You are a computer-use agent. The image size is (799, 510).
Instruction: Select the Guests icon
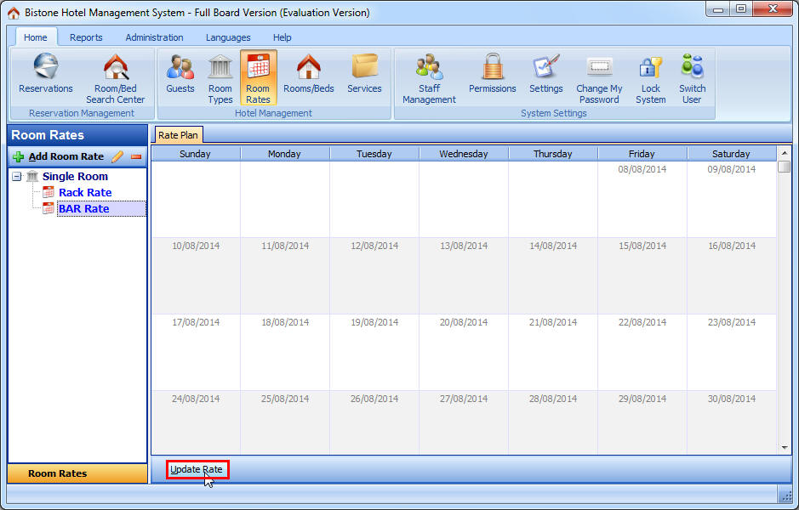[180, 72]
